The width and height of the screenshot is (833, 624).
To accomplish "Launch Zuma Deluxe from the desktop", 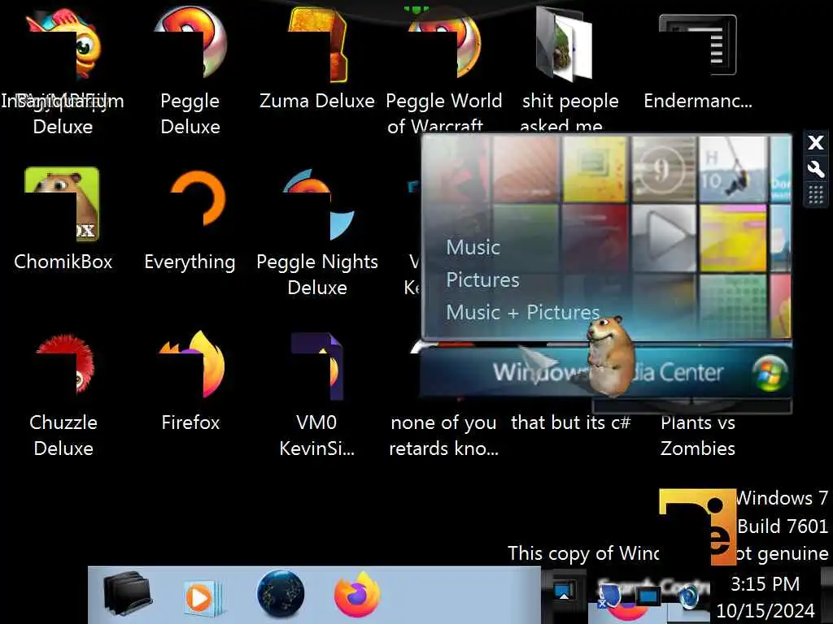I will pyautogui.click(x=317, y=58).
